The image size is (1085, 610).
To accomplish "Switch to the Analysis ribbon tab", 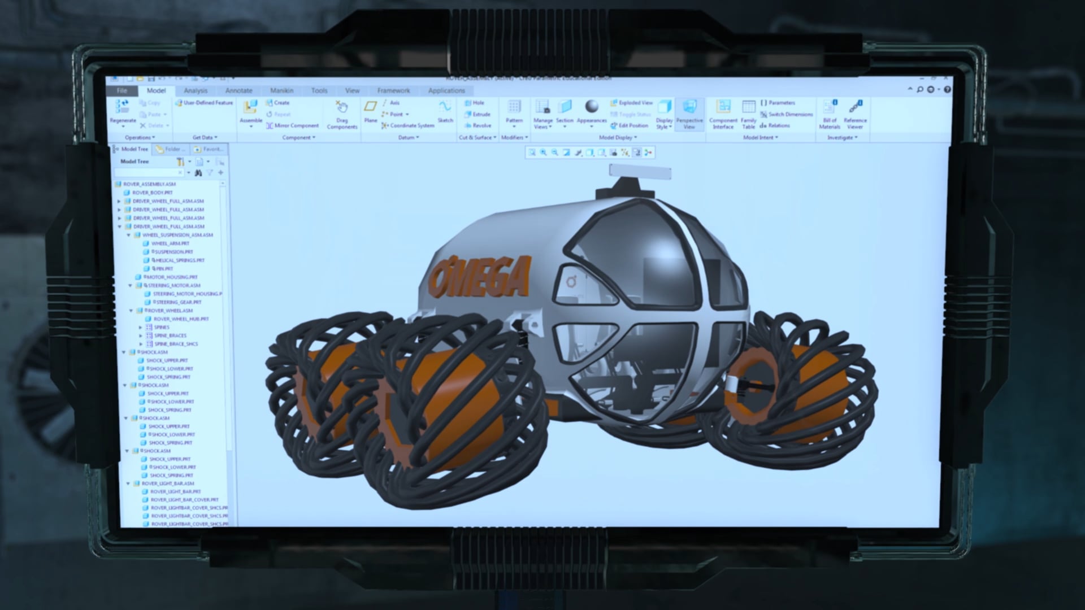I will (196, 90).
